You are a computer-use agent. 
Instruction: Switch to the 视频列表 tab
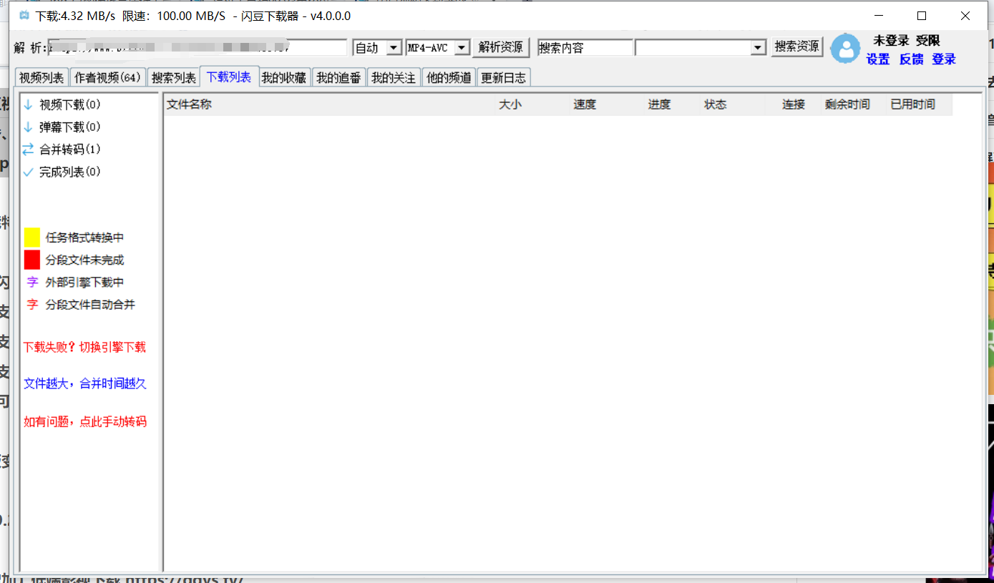[42, 78]
